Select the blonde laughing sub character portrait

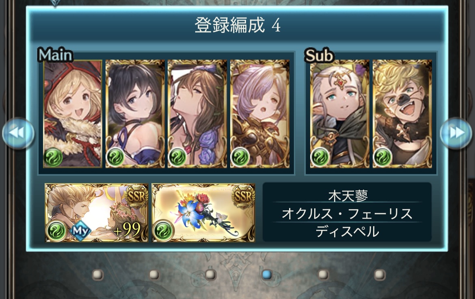click(402, 114)
